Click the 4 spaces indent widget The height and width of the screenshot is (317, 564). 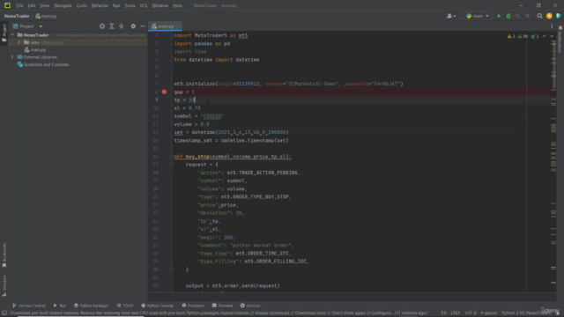click(x=488, y=313)
